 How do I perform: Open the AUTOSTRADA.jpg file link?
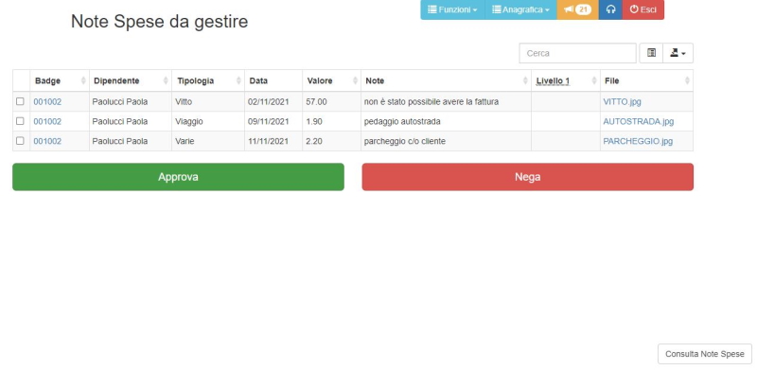(638, 122)
